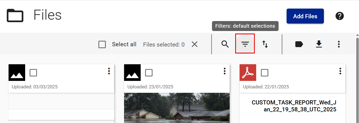Click the tag label icon
The width and height of the screenshot is (359, 123).
(299, 44)
